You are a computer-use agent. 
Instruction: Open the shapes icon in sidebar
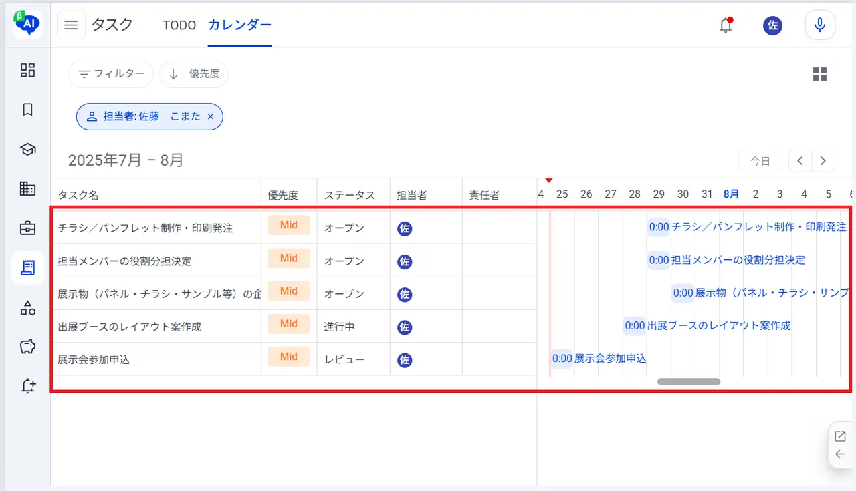(27, 307)
